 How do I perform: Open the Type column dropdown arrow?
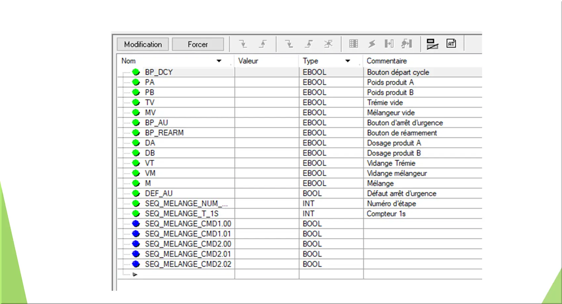[x=348, y=61]
